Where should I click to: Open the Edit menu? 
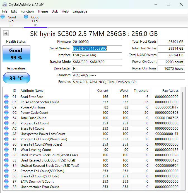pyautogui.click(x=14, y=11)
